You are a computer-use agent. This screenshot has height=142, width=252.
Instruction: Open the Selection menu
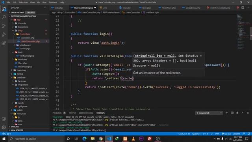pyautogui.click(x=23, y=2)
